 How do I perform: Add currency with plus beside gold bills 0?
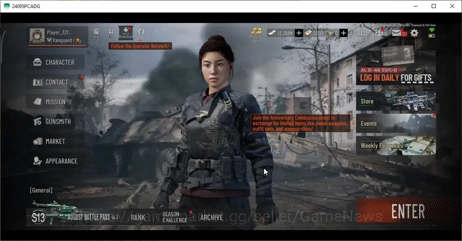(344, 33)
